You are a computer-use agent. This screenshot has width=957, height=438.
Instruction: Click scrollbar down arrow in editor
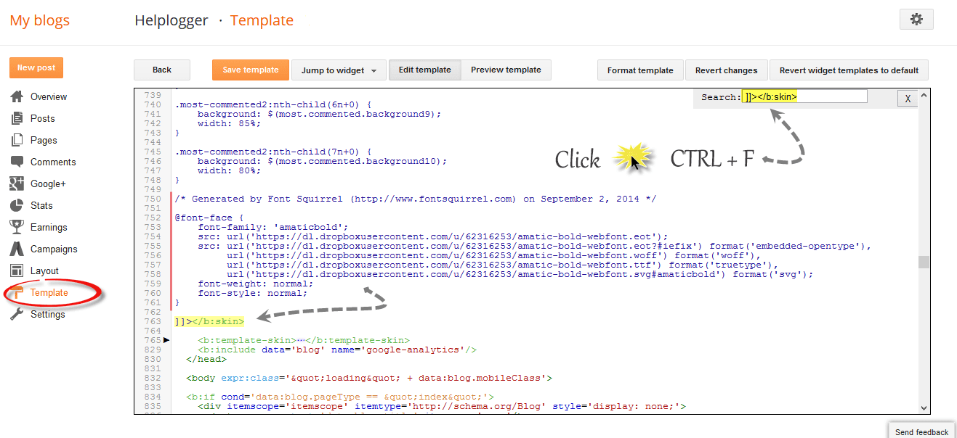click(924, 408)
